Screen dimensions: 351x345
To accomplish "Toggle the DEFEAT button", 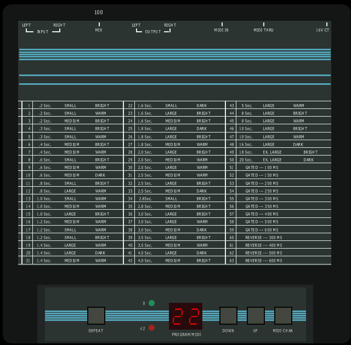I will click(x=96, y=315).
